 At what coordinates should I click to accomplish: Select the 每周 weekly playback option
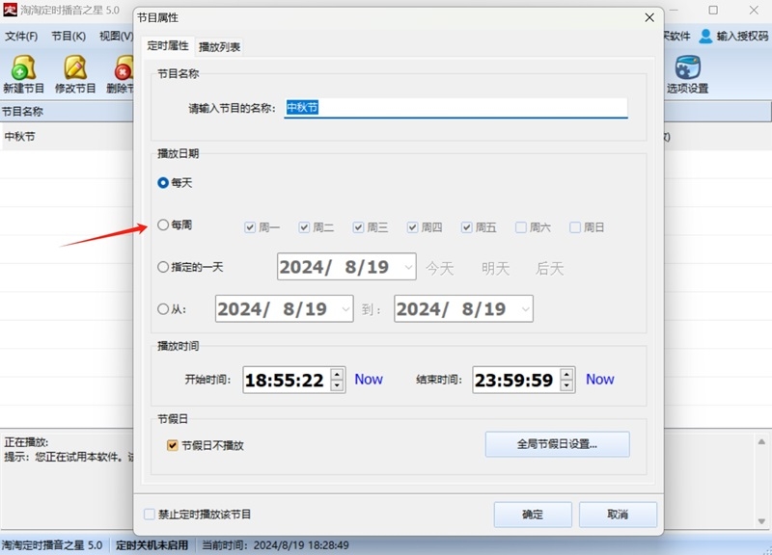click(164, 225)
